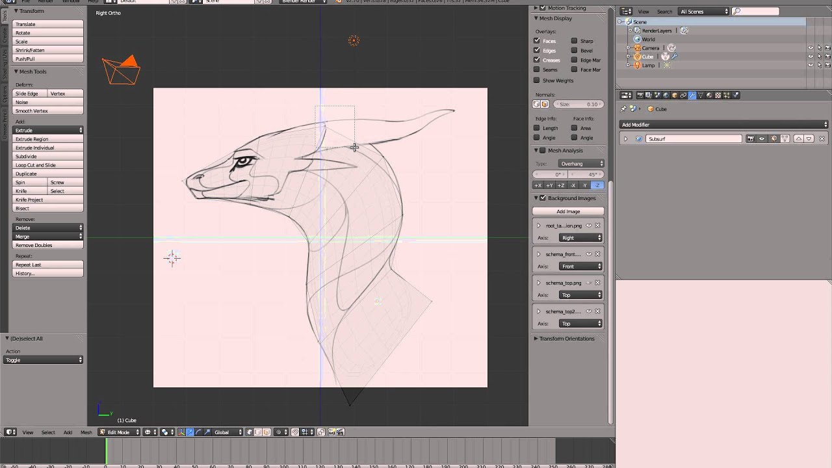Open the Particles properties tab icon

(x=727, y=95)
